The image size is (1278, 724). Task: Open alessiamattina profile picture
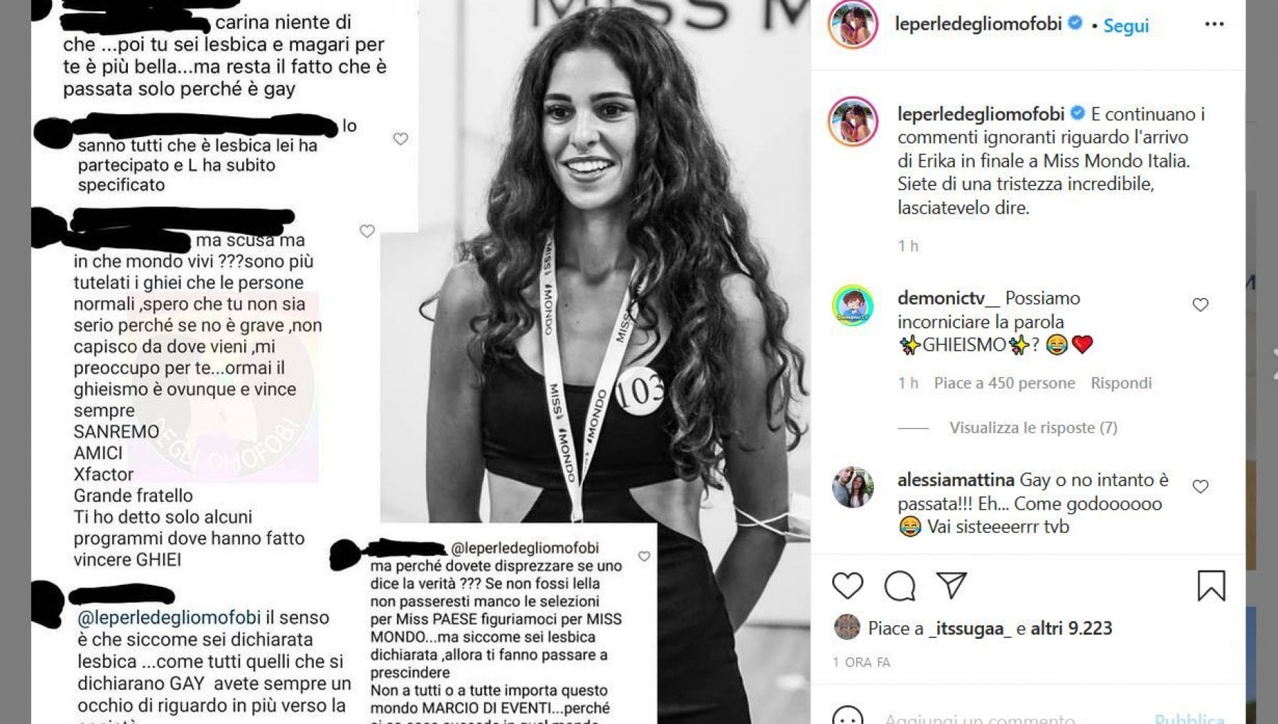click(853, 487)
